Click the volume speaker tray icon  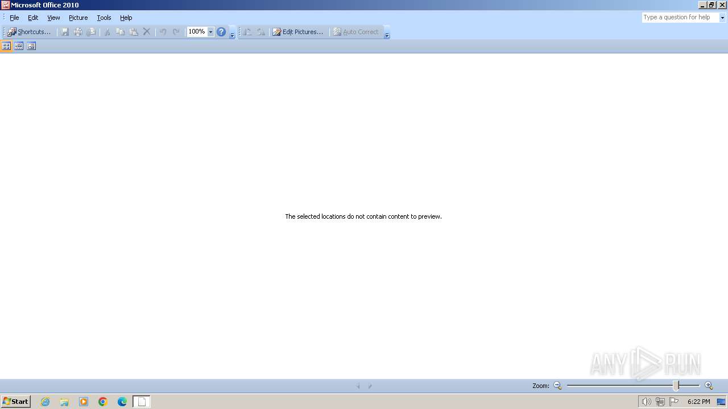[646, 402]
